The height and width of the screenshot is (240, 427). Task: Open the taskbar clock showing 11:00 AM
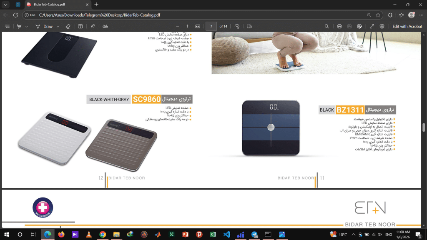(x=403, y=234)
